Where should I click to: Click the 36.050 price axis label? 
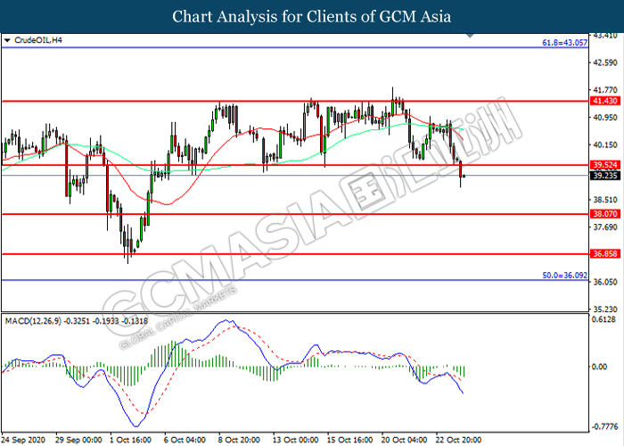click(605, 282)
